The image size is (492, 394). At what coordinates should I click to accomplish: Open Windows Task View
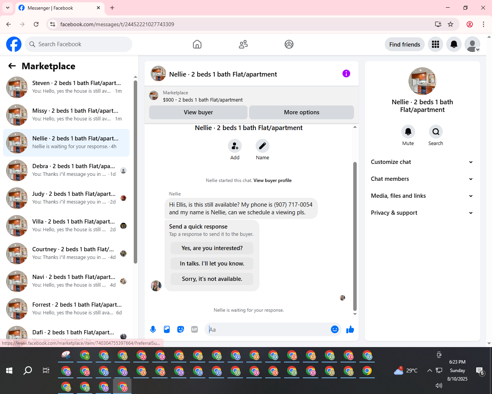[46, 371]
